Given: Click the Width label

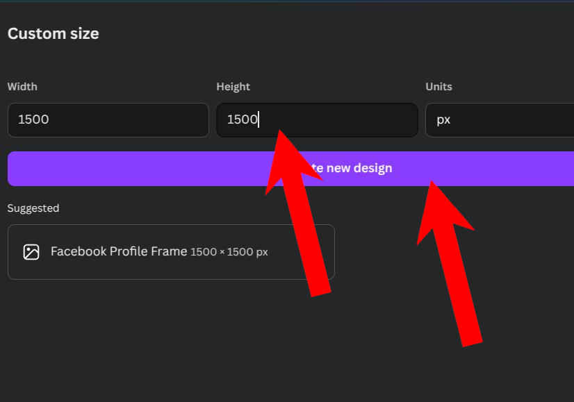Looking at the screenshot, I should point(22,87).
